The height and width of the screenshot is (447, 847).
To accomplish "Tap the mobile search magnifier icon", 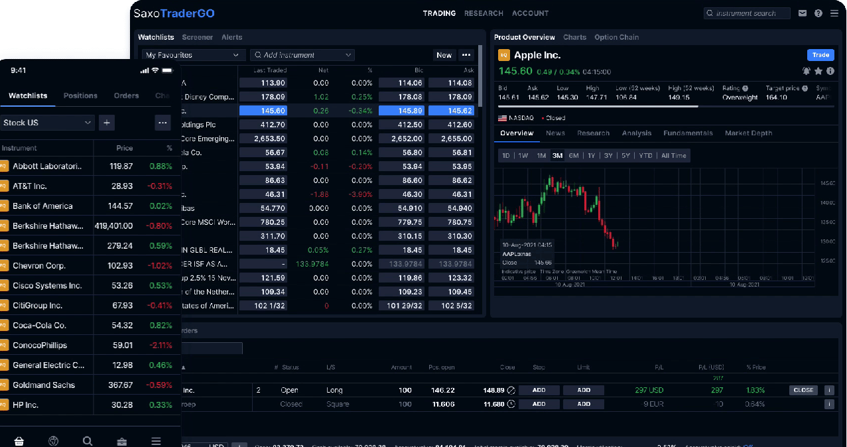I will click(x=88, y=441).
